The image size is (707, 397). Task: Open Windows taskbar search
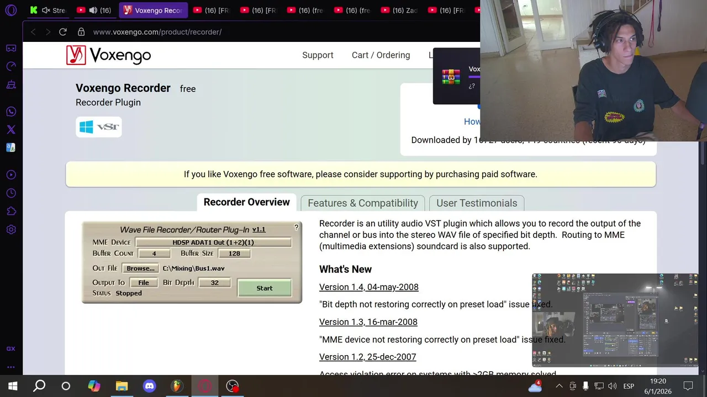pos(39,386)
